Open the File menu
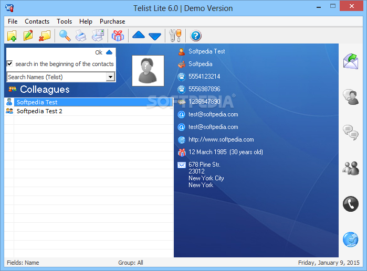The image size is (367, 271). pyautogui.click(x=13, y=21)
